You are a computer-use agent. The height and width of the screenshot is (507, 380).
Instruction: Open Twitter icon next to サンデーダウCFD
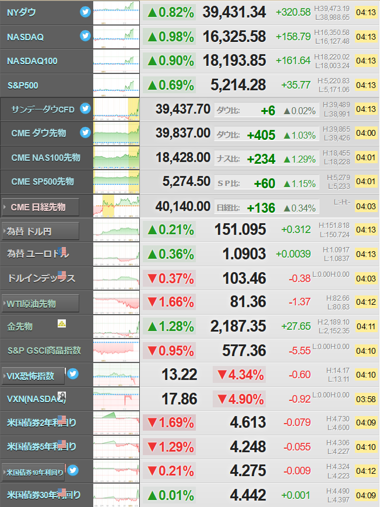point(85,108)
